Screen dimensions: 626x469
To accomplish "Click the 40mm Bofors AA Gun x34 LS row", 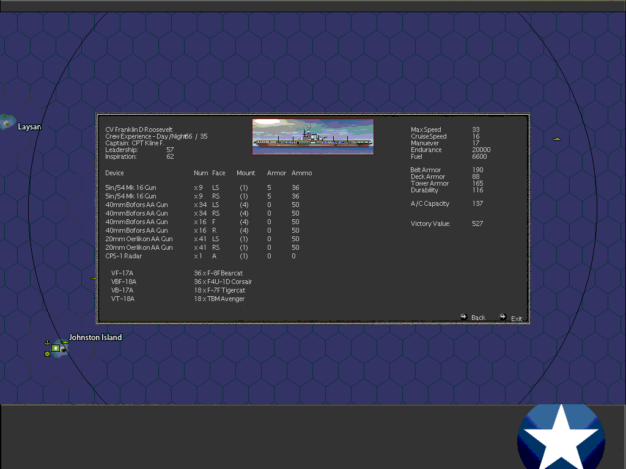I will point(202,205).
